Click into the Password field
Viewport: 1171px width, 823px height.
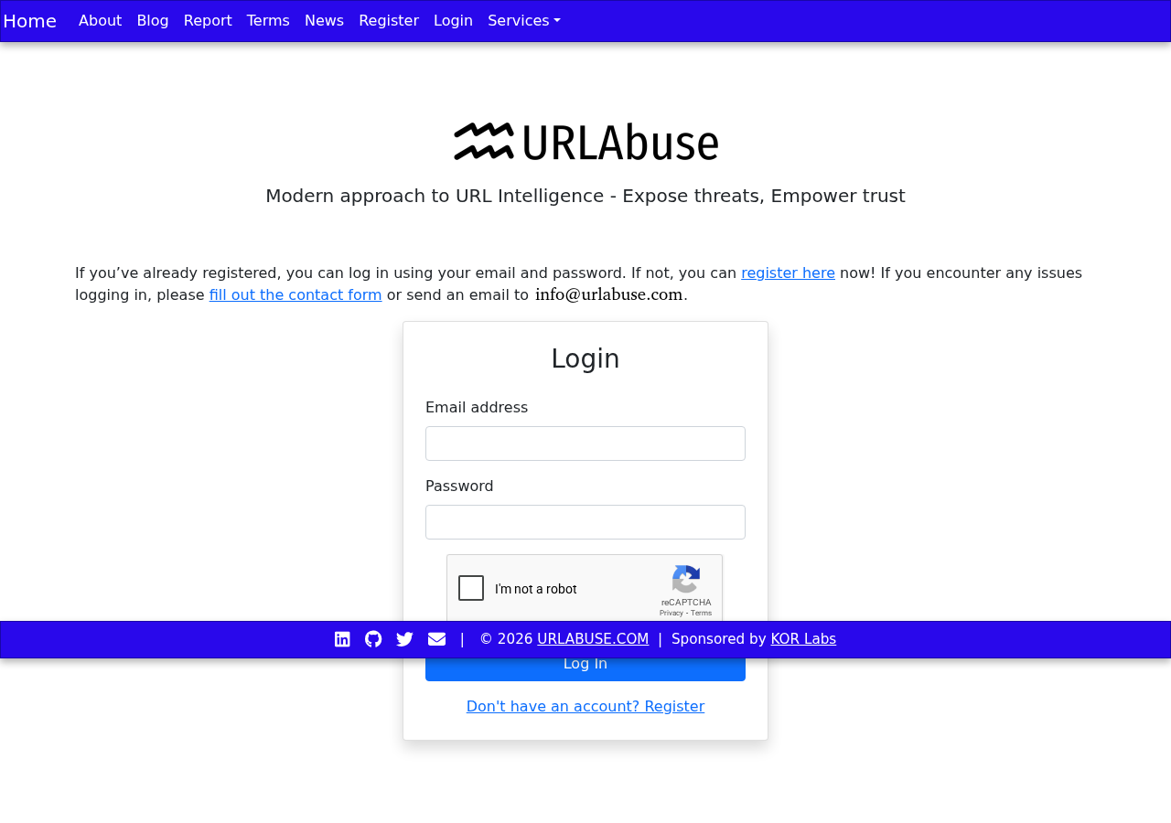(x=585, y=522)
